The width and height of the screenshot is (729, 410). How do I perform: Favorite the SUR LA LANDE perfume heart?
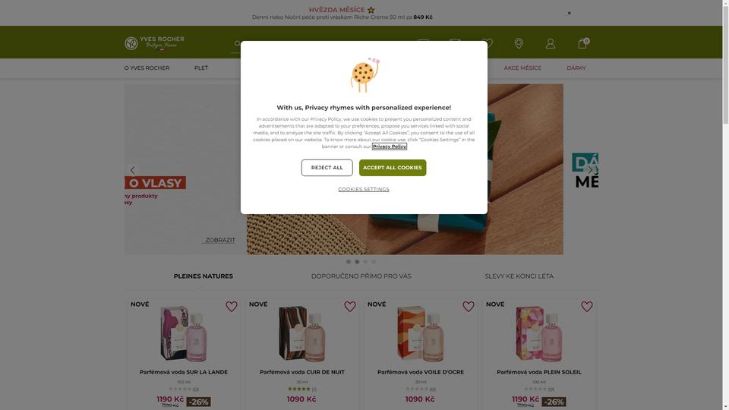coord(232,306)
